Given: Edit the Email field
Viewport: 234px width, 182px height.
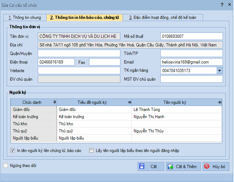Looking at the screenshot, I should pyautogui.click(x=192, y=62).
